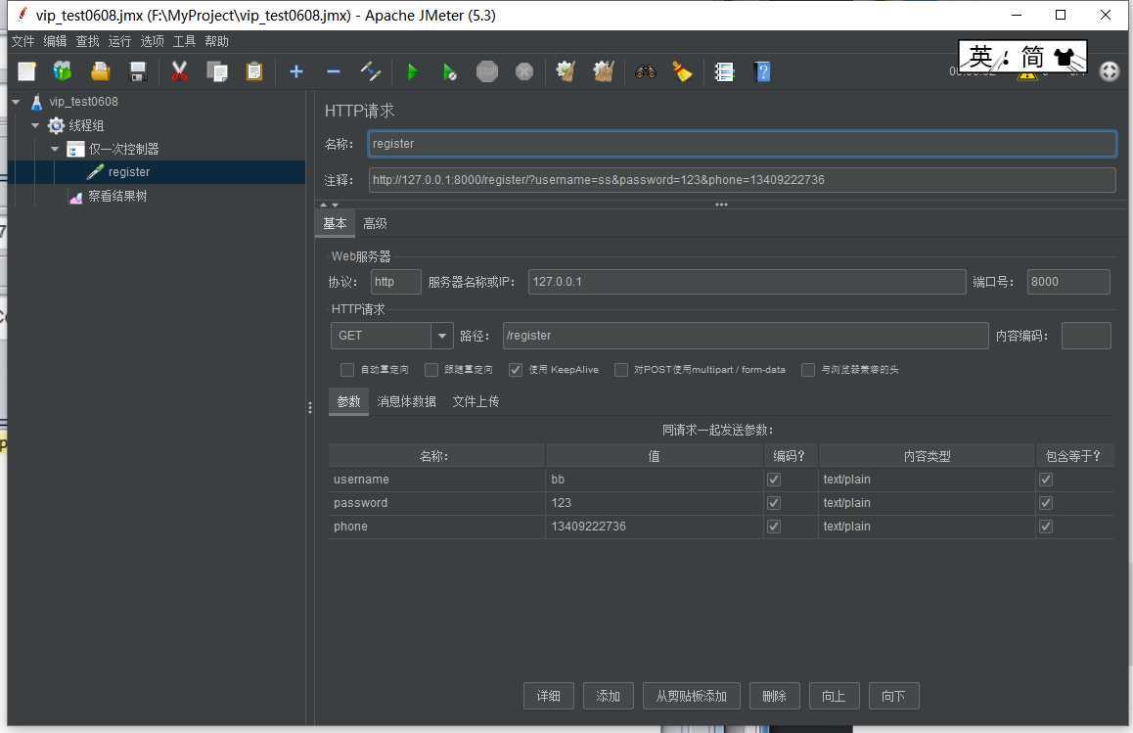
Task: Open Search with binoculars icon
Action: [x=645, y=71]
